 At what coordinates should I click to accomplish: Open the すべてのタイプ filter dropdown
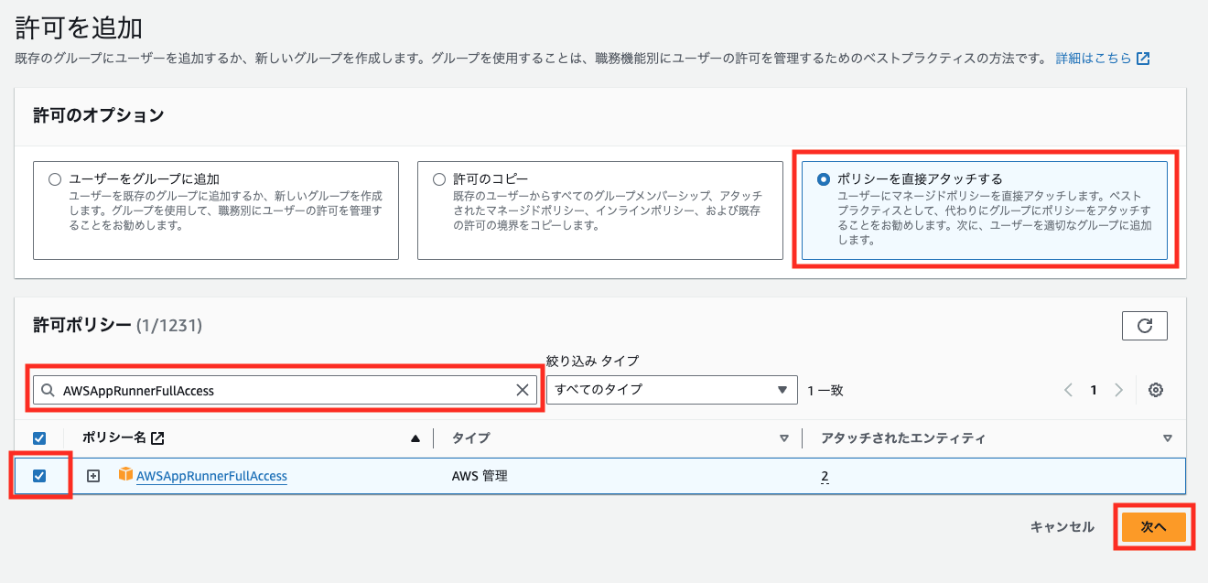pos(671,390)
